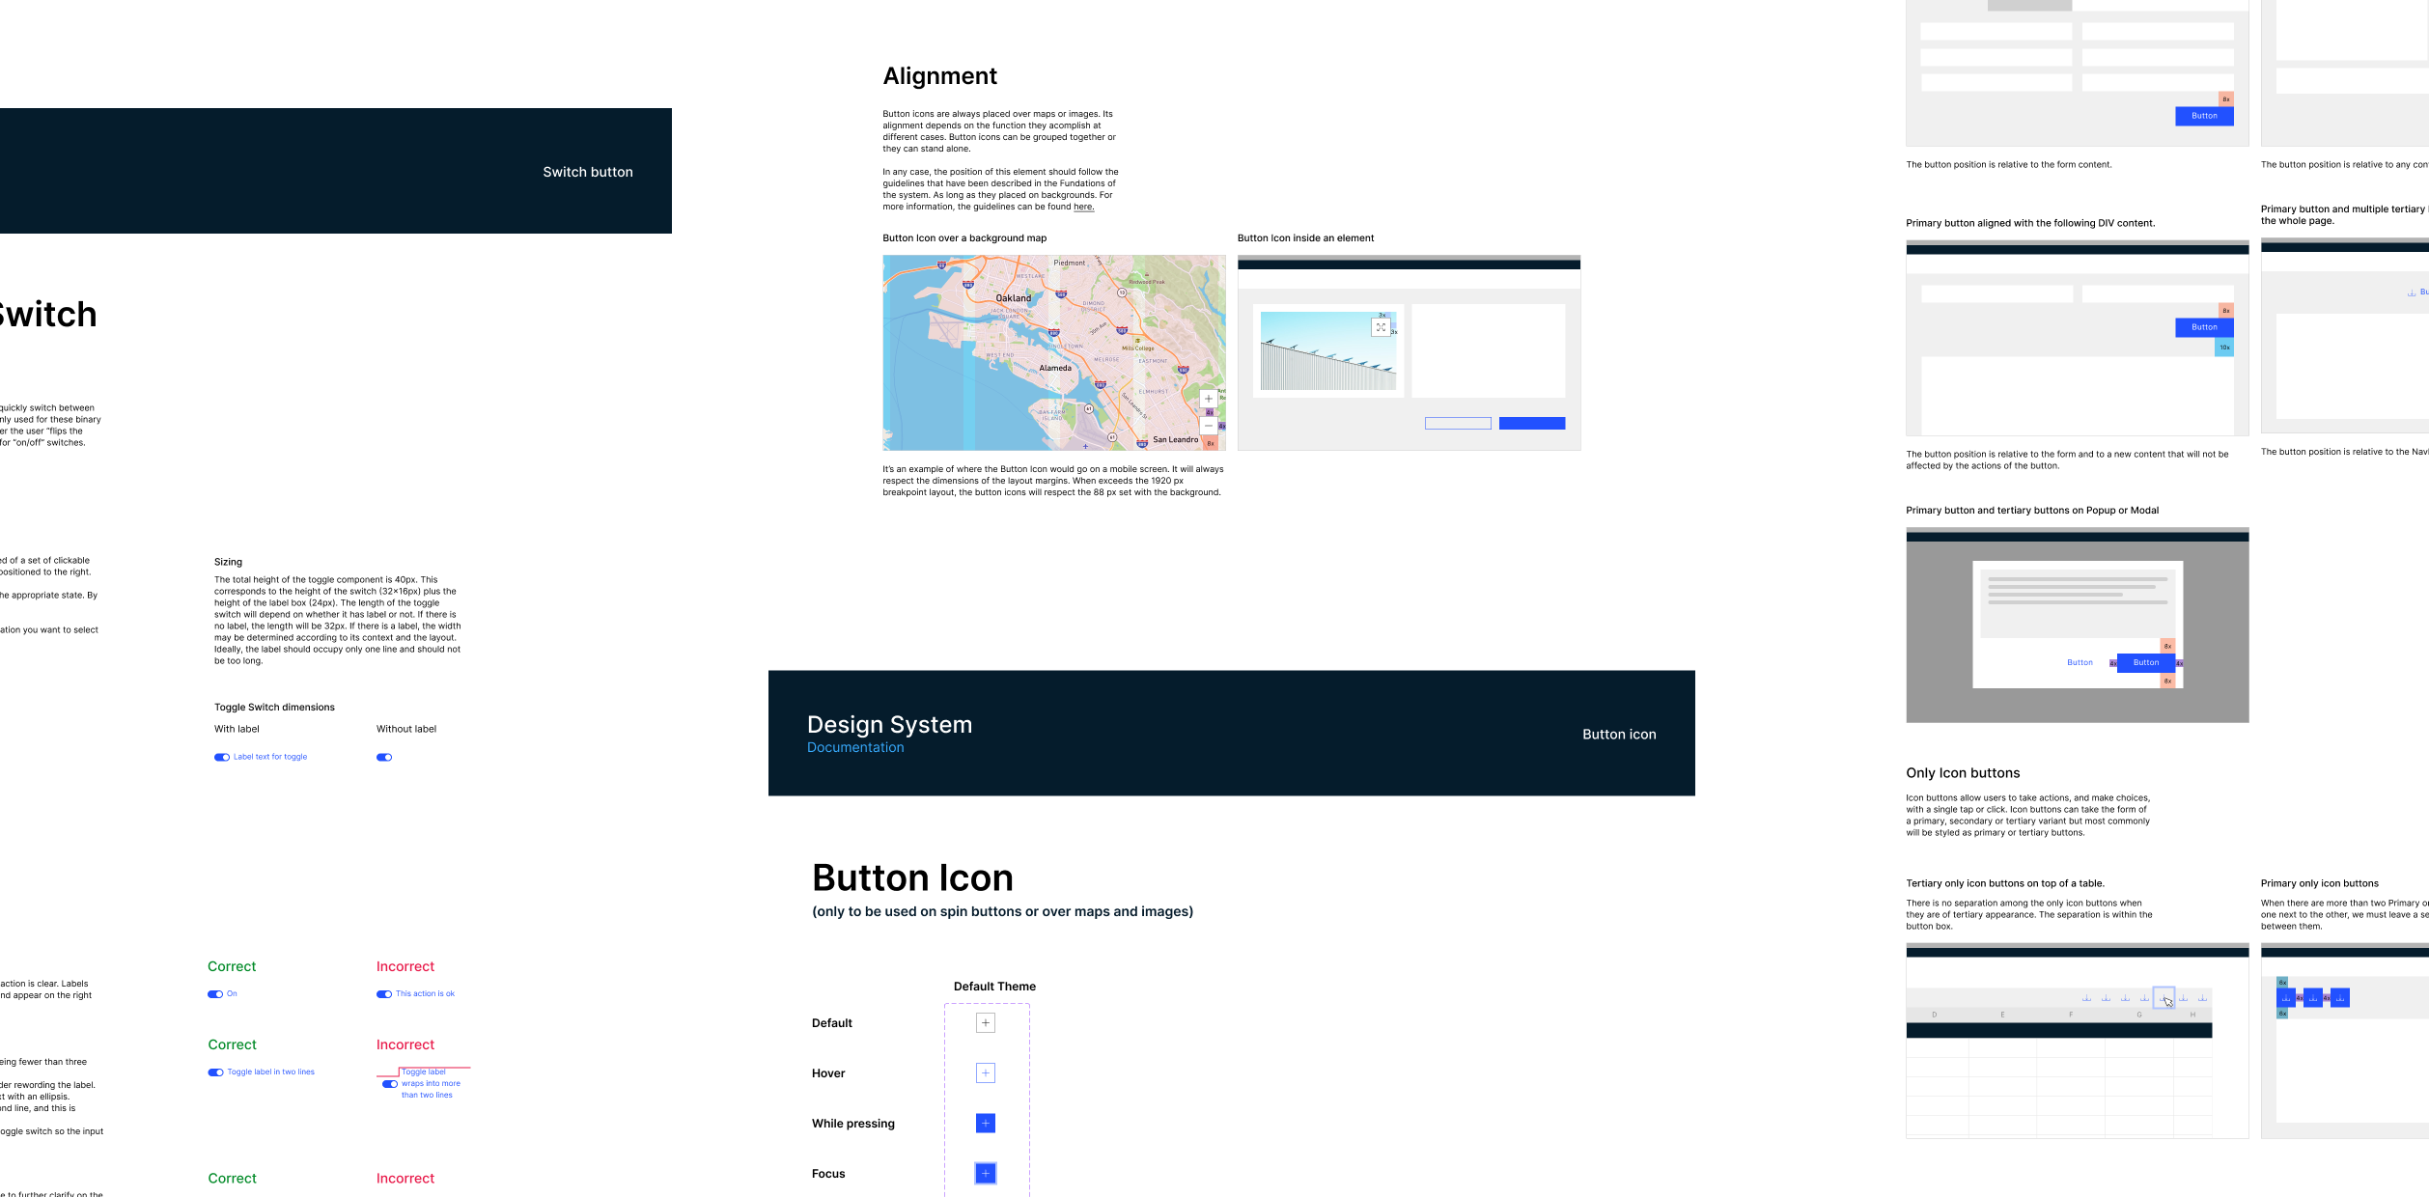The image size is (2429, 1197).
Task: Click the leftmost primary blue download icon button
Action: pos(2285,998)
